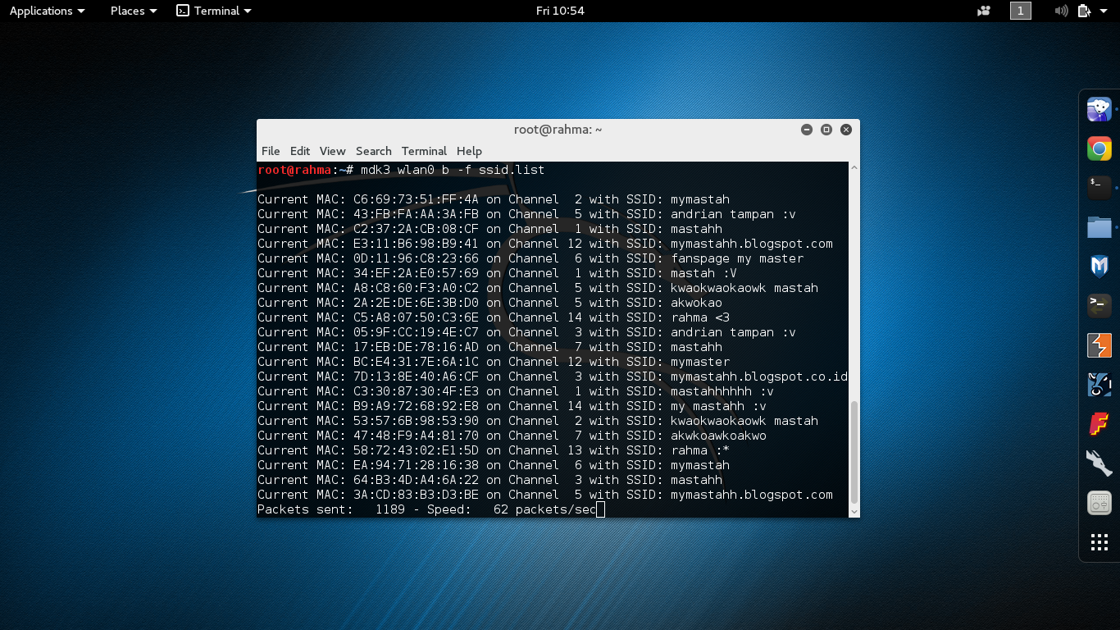The width and height of the screenshot is (1120, 630).
Task: Click SSID 'mymastahh.blogspot.co.id'
Action: click(759, 377)
